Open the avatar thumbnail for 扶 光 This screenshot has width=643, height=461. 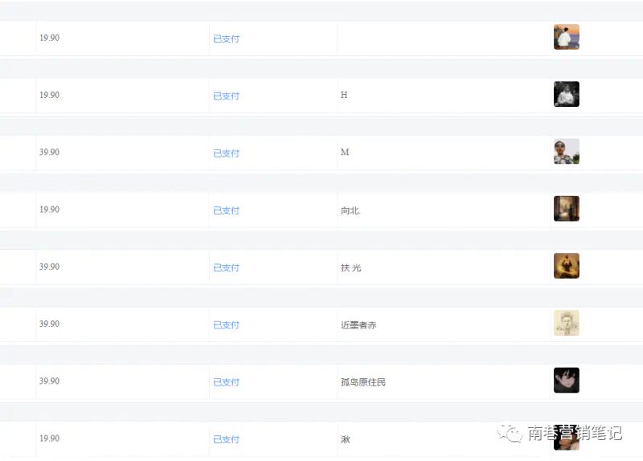click(567, 266)
